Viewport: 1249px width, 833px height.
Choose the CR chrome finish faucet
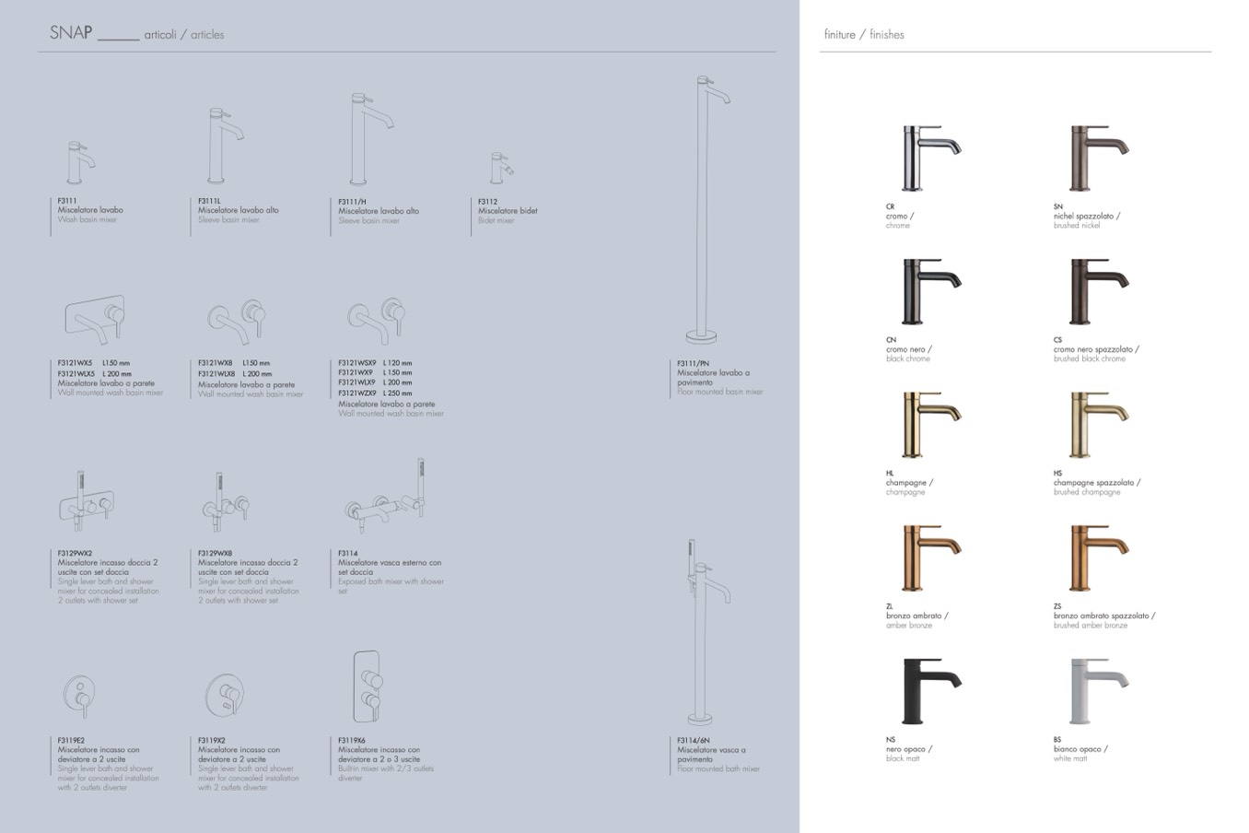pos(929,158)
